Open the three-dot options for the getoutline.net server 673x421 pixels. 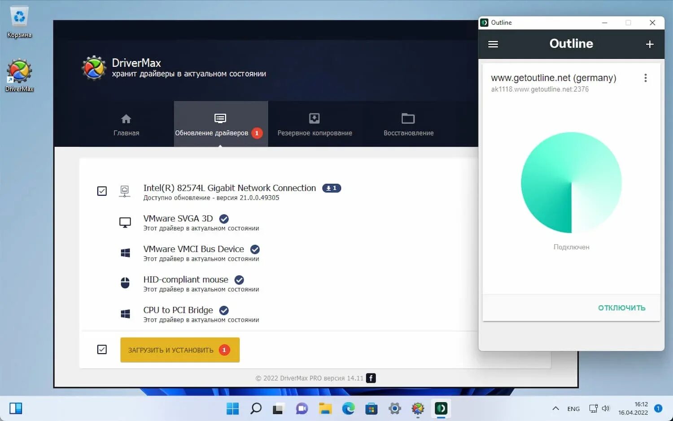point(646,78)
